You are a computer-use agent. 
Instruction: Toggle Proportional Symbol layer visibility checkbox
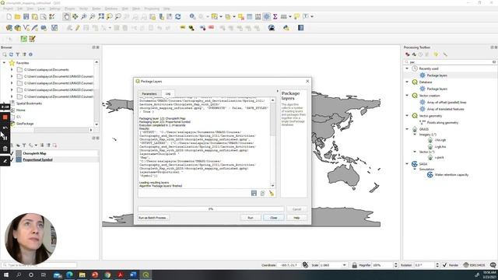pos(12,159)
